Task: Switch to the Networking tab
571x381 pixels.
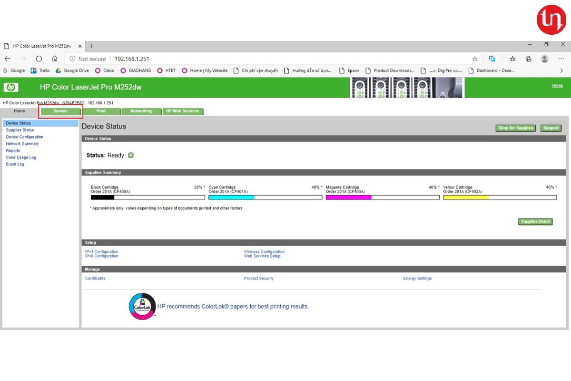Action: point(141,111)
